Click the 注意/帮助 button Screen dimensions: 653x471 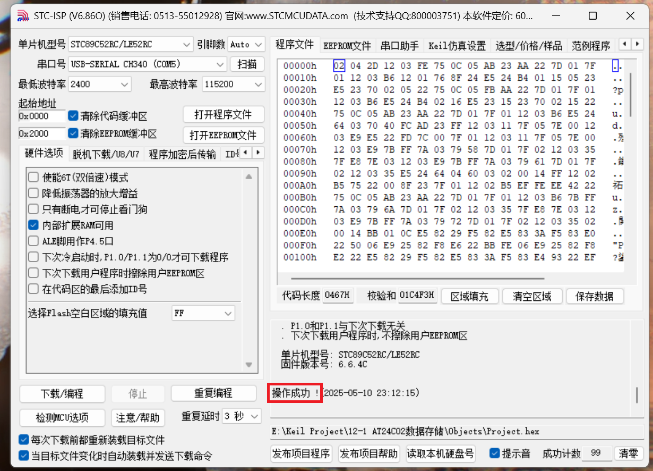[138, 417]
